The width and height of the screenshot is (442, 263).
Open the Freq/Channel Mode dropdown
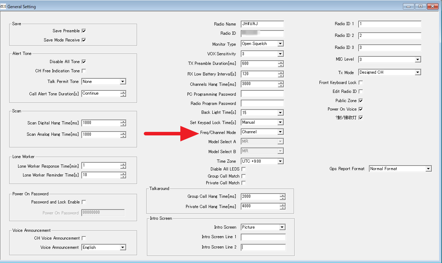click(x=280, y=132)
